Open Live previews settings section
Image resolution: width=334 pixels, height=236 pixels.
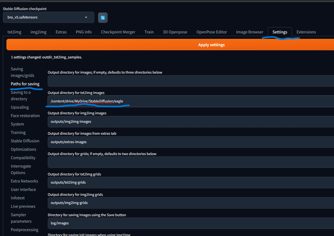coord(23,206)
